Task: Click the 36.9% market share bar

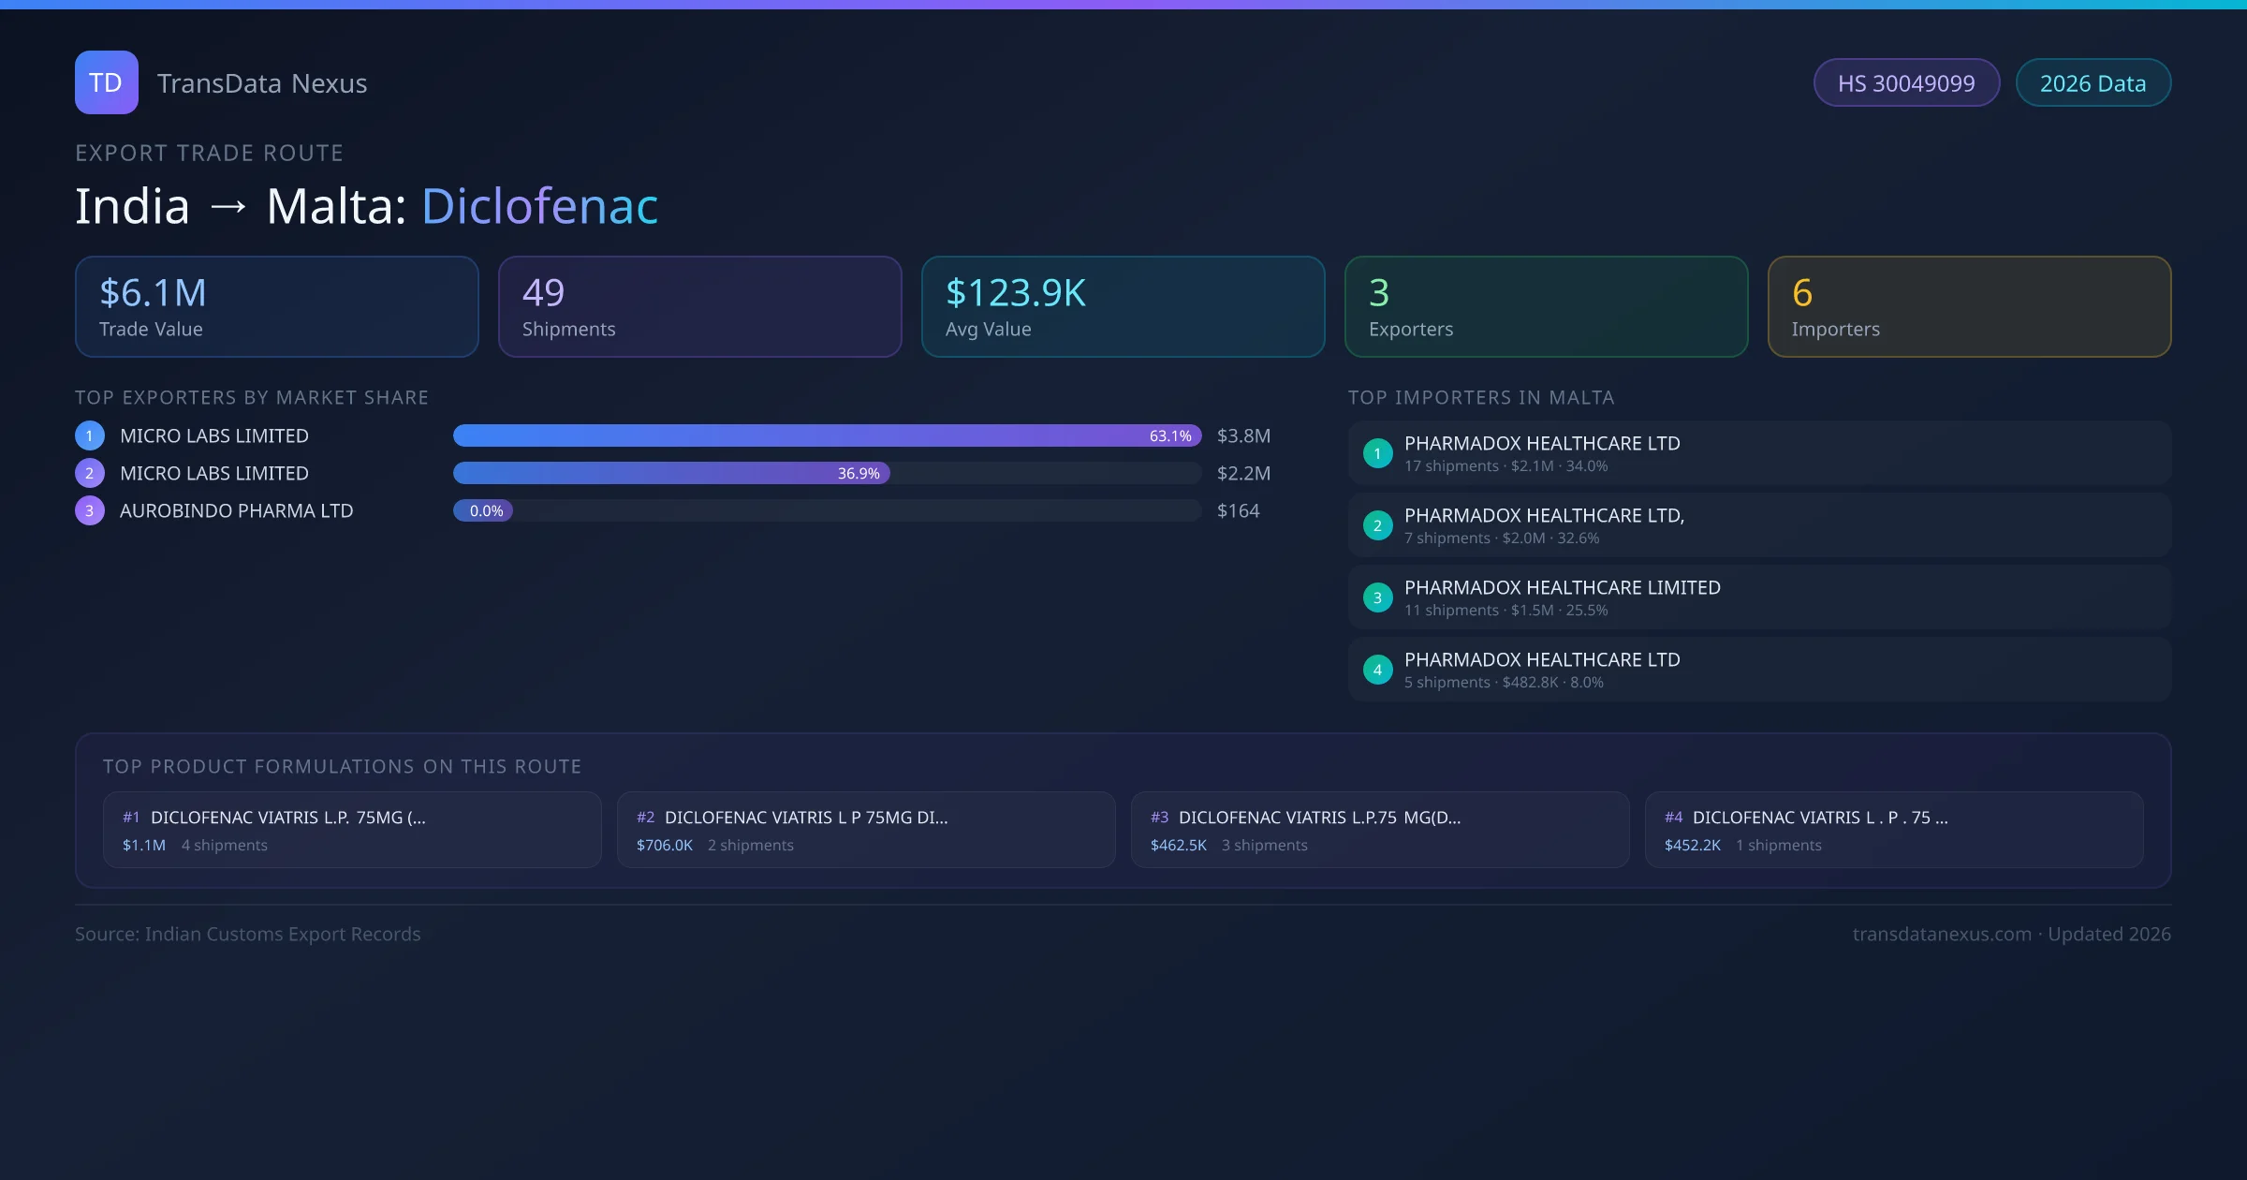Action: tap(670, 473)
